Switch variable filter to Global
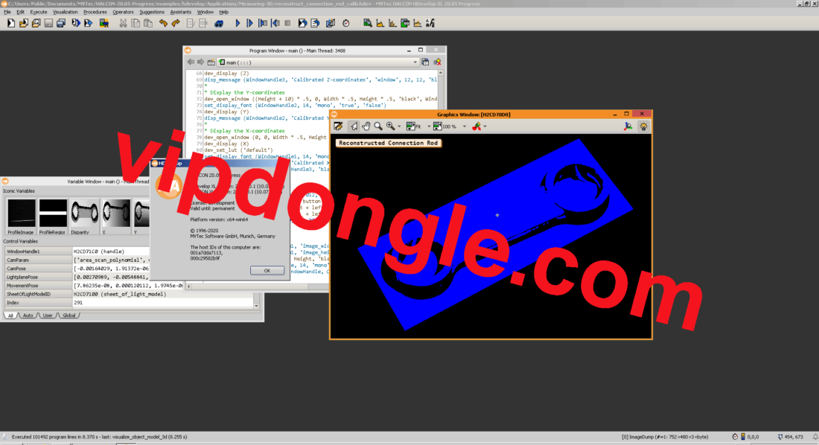 pos(68,315)
